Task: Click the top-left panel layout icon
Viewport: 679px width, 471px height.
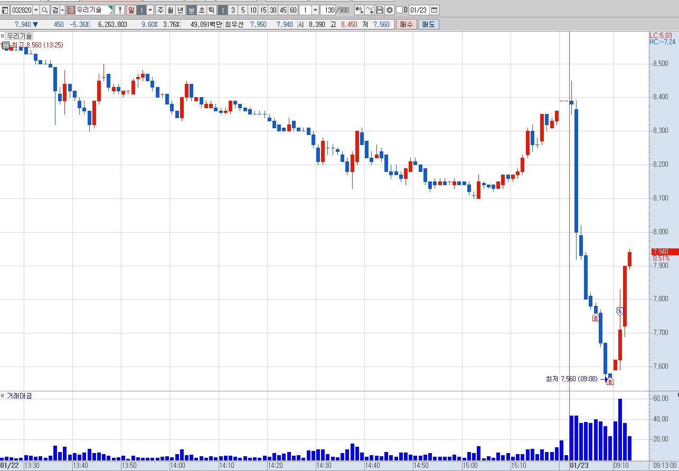Action: point(5,10)
